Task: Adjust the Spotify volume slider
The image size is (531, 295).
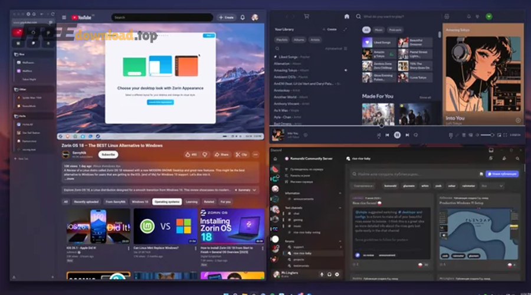Action: point(487,135)
